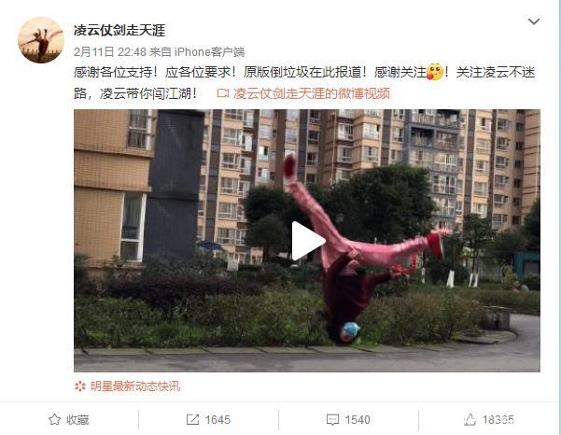Click the repost share icon
Viewport: 561px width, 435px height.
192,419
